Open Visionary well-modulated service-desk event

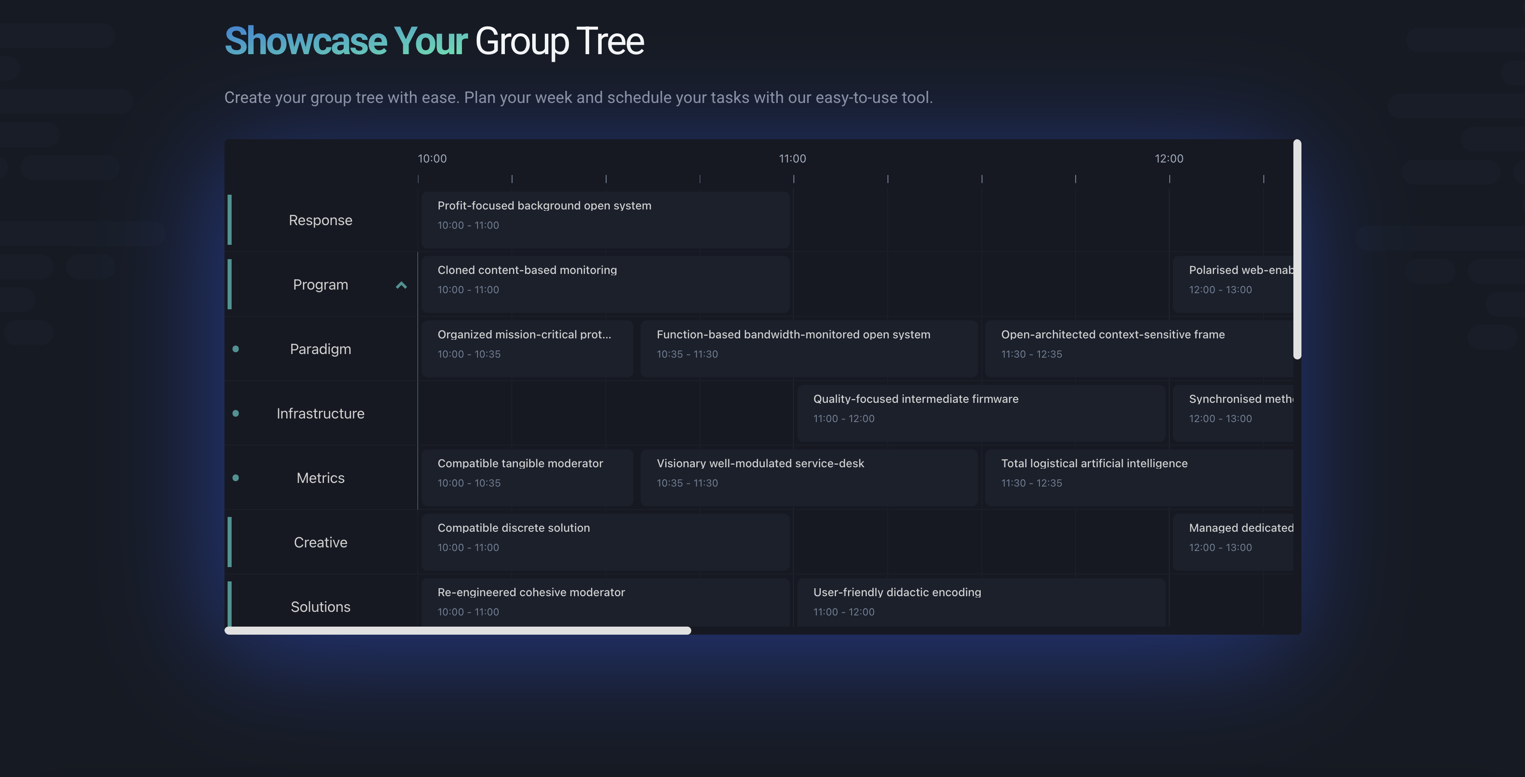(808, 477)
